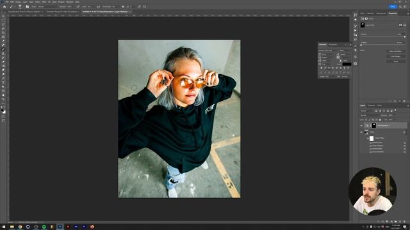Select the Move tool
The height and width of the screenshot is (230, 410).
pyautogui.click(x=3, y=16)
